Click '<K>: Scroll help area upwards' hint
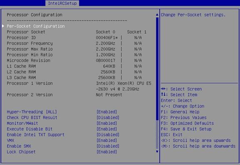Image resolution: width=240 pixels, height=165 pixels. point(196,140)
